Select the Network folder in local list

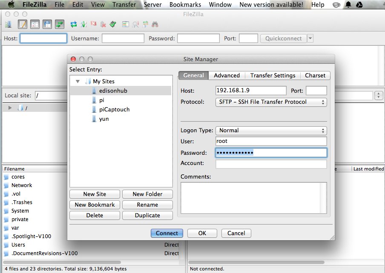[x=22, y=185]
